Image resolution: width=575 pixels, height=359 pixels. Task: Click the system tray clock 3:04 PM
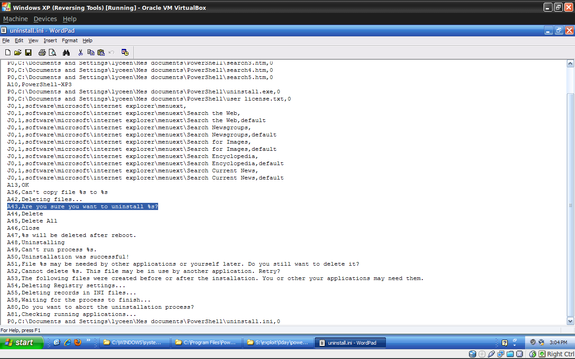[x=558, y=342]
